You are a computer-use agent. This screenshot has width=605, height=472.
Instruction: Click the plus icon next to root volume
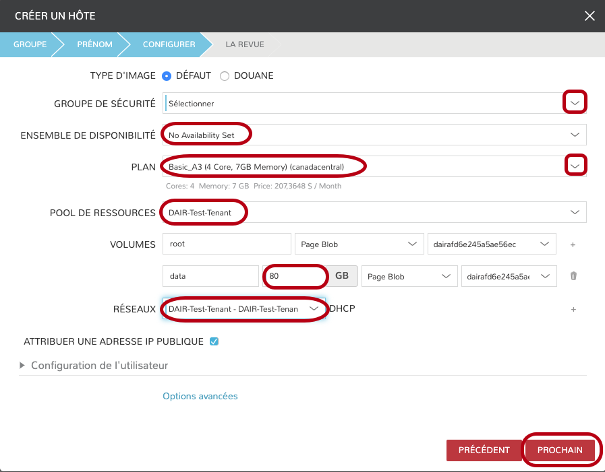(x=573, y=244)
